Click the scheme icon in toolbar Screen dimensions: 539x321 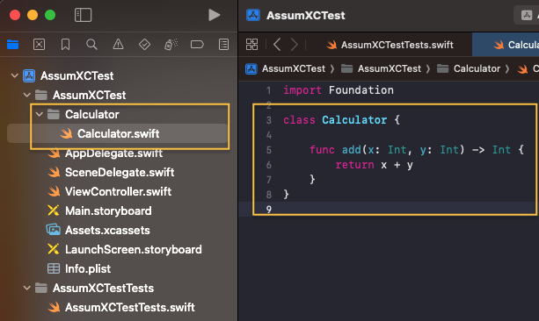(527, 15)
